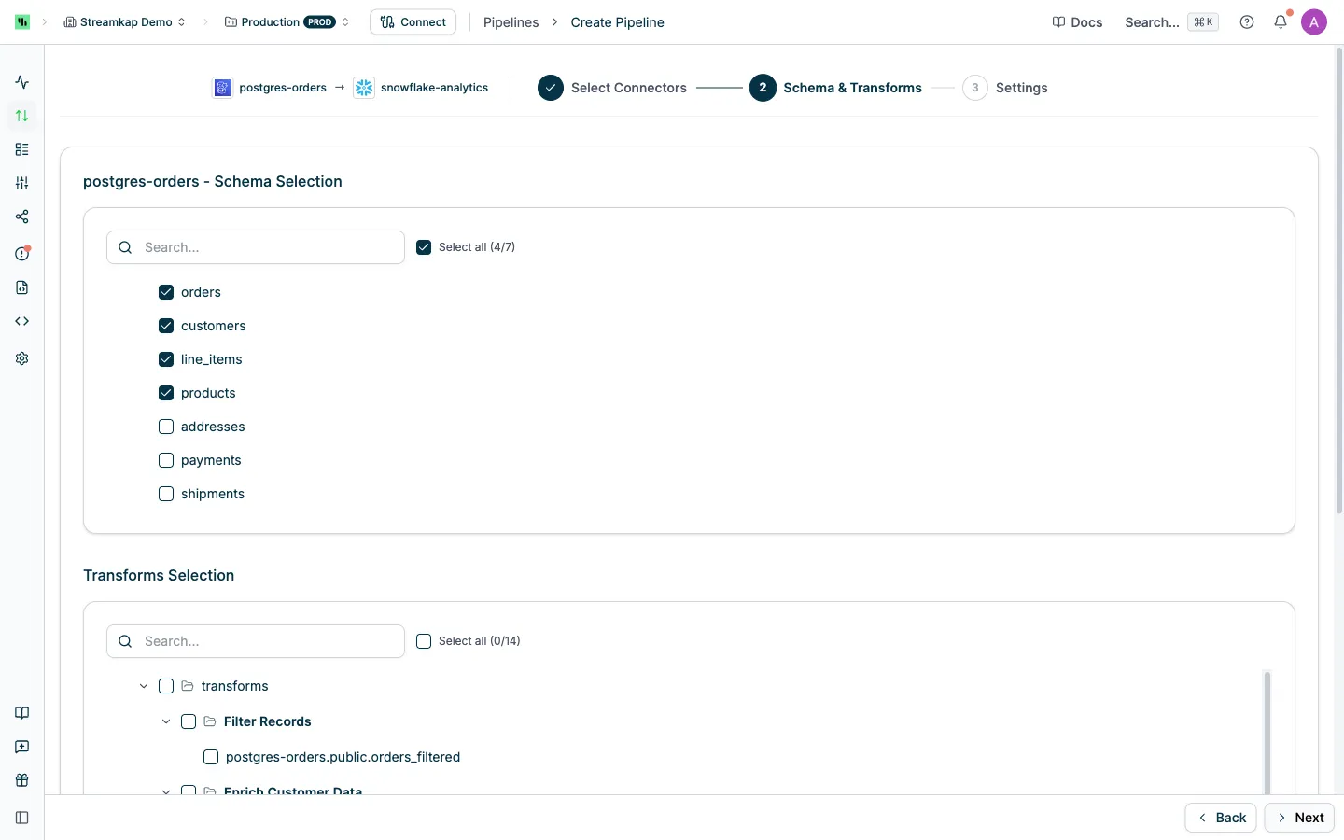The height and width of the screenshot is (840, 1344).
Task: Check the Filter Records checkbox
Action: coord(189,721)
